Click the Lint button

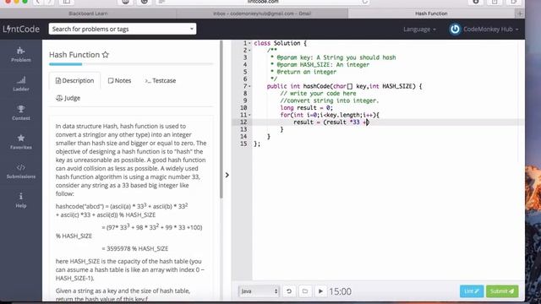click(x=472, y=291)
